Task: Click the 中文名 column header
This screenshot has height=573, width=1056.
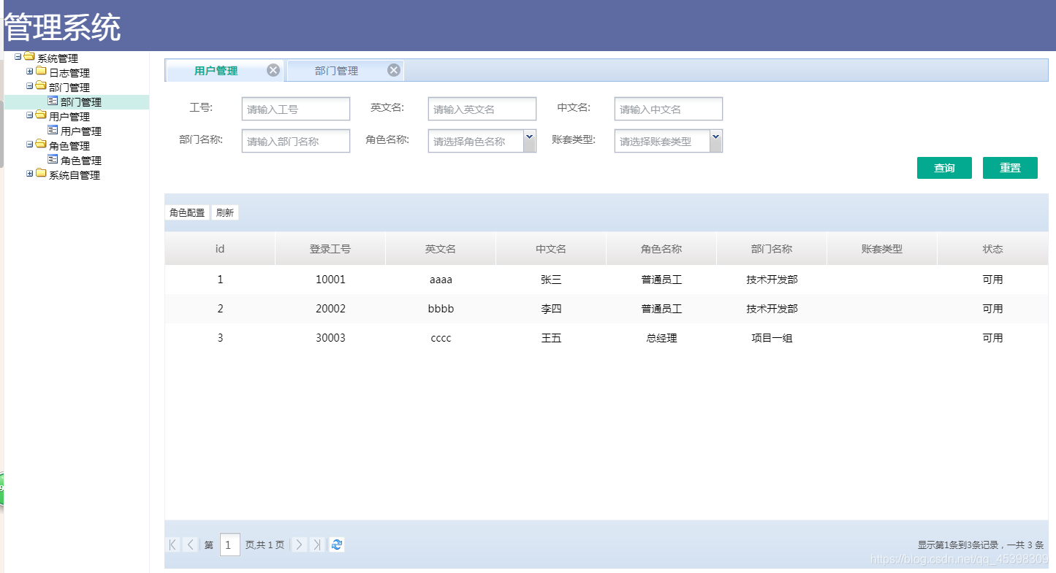Action: (551, 249)
